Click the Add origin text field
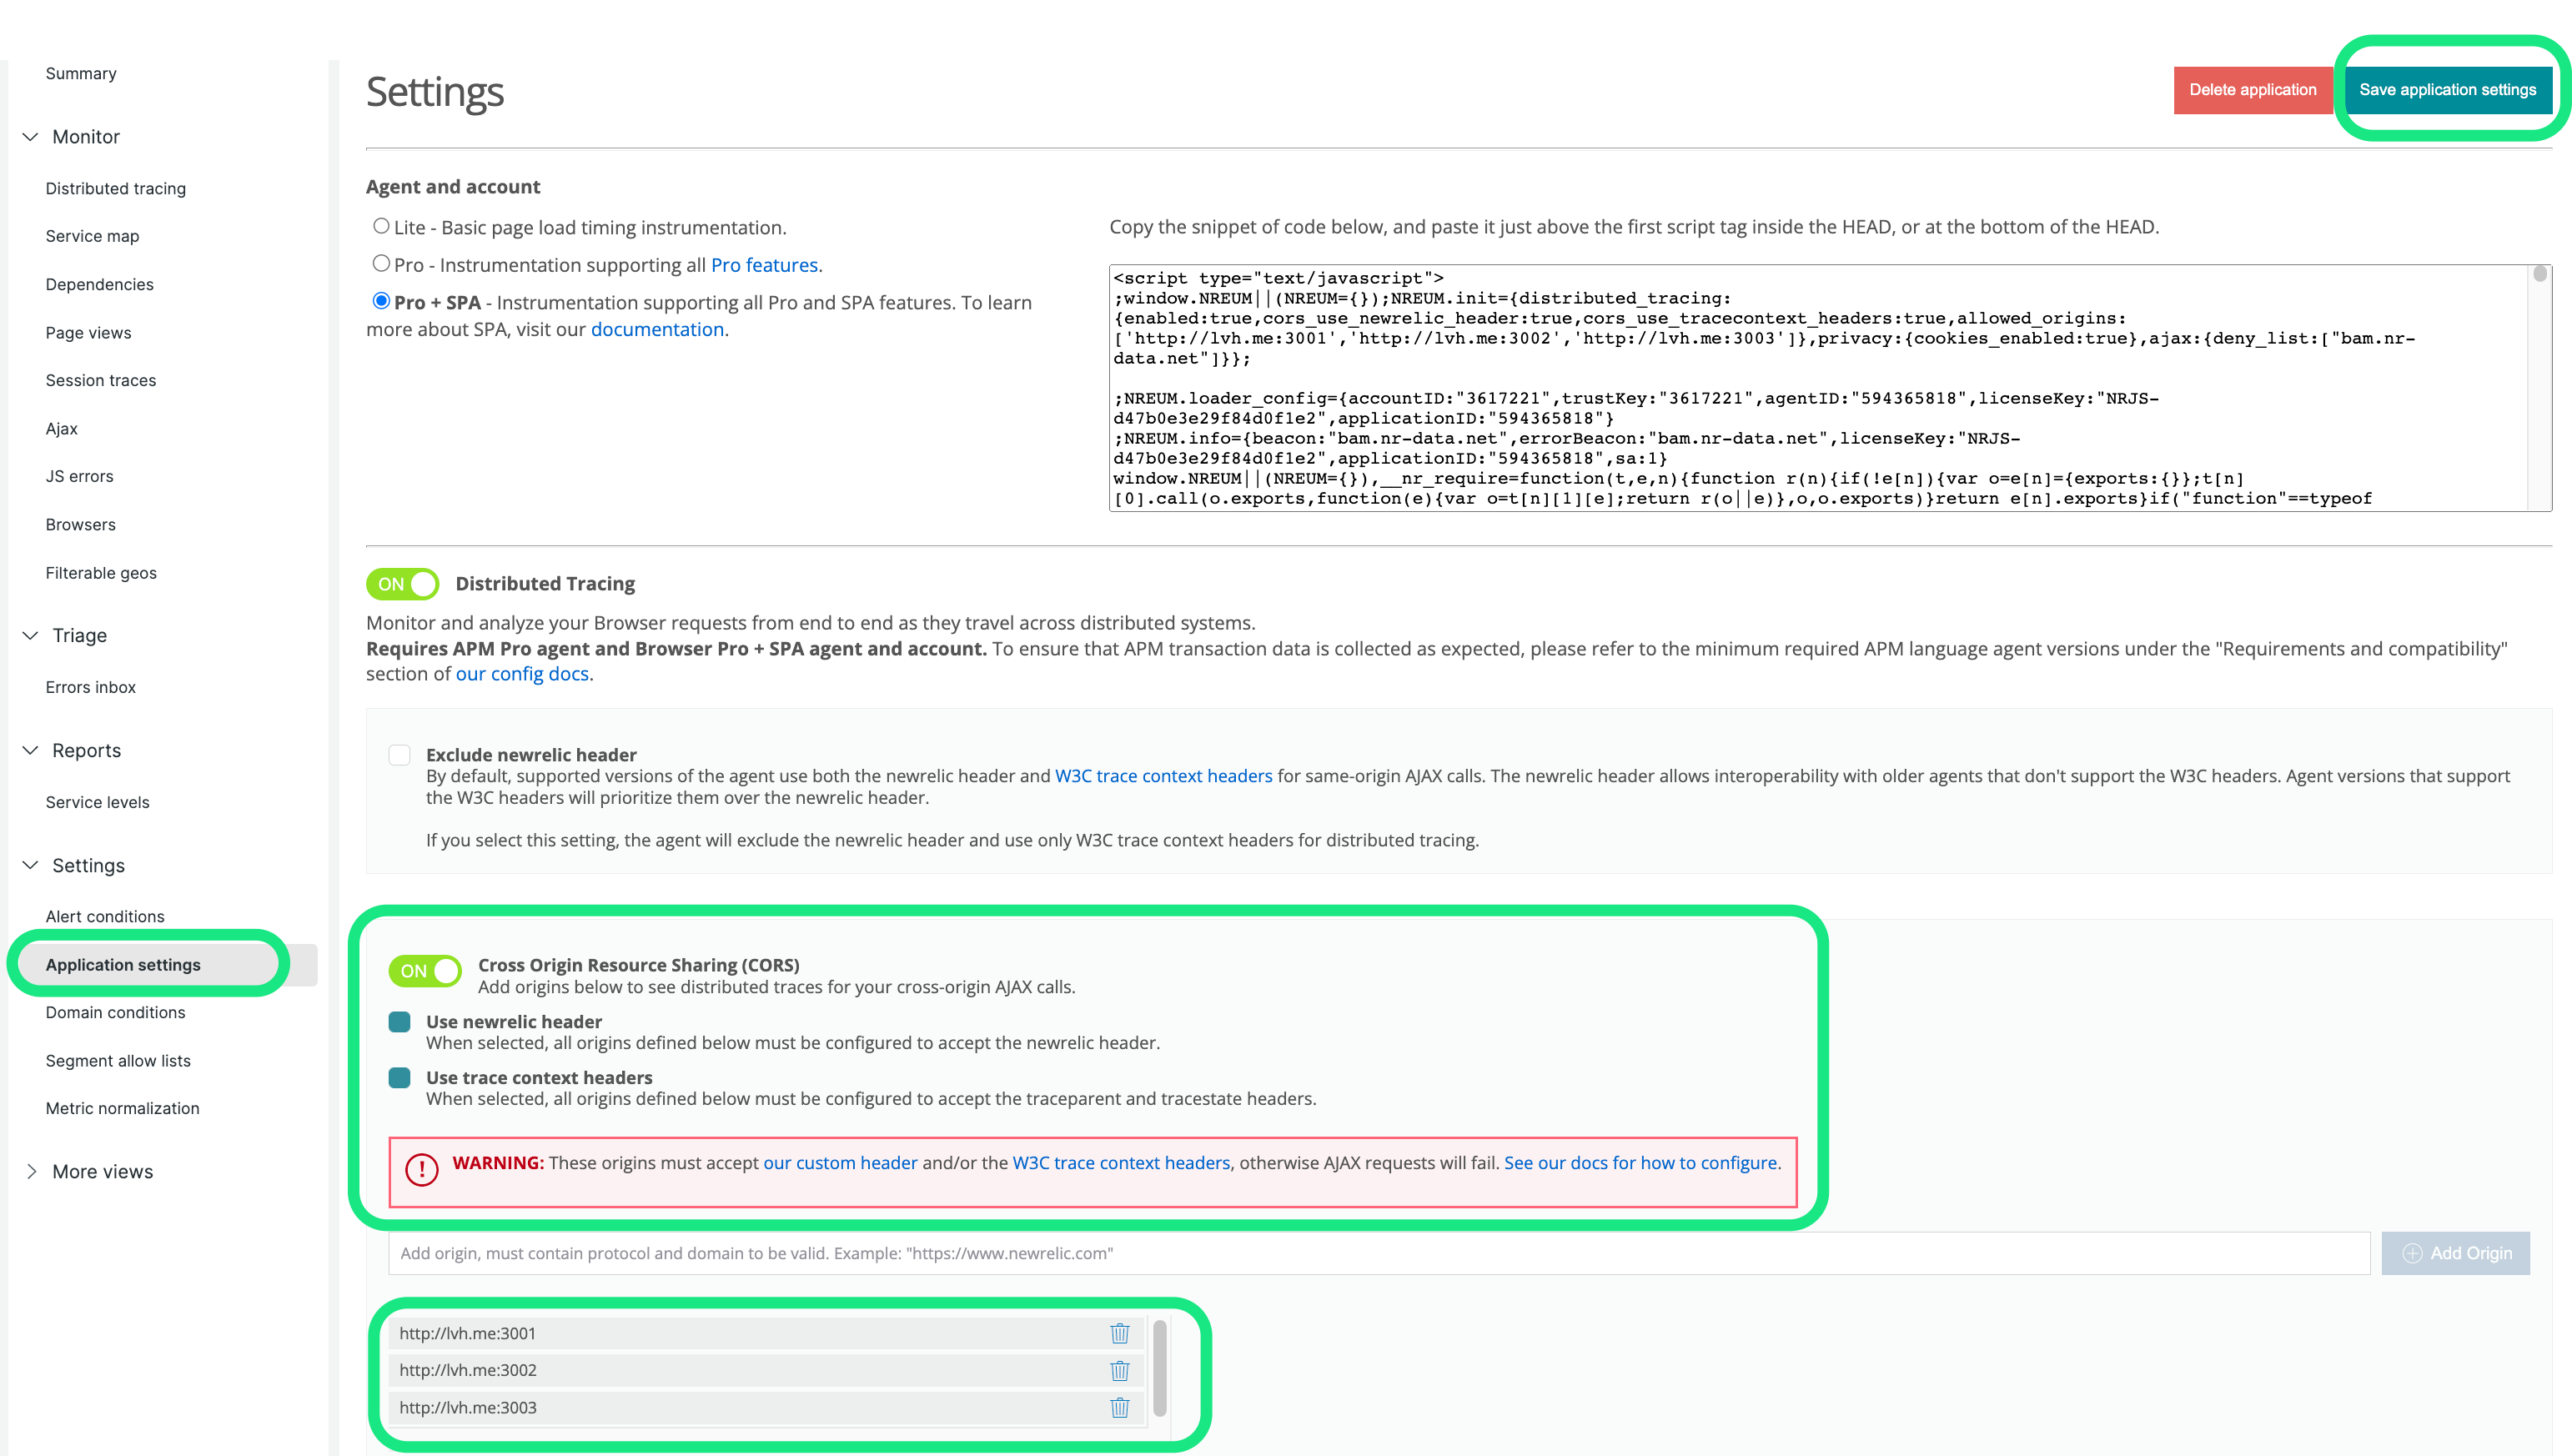 1378,1253
